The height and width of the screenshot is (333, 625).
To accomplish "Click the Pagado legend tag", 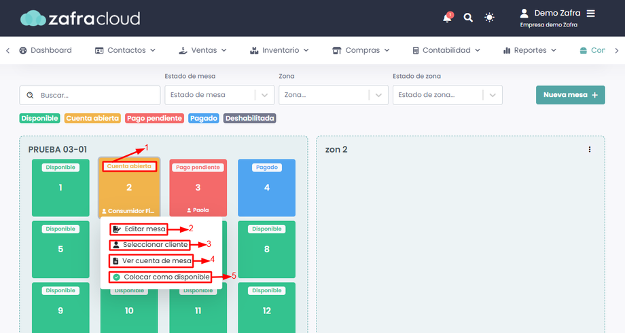I will click(204, 118).
